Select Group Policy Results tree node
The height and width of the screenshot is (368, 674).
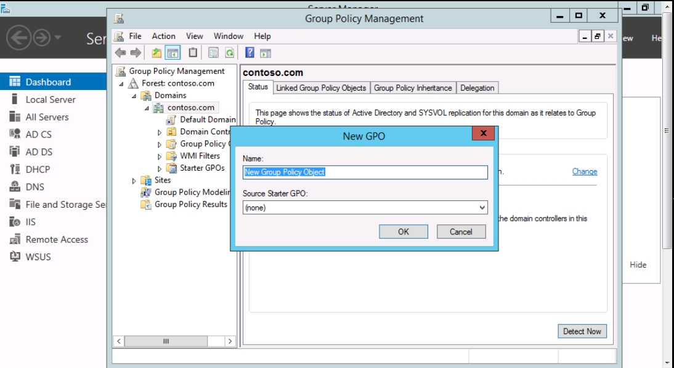point(191,204)
